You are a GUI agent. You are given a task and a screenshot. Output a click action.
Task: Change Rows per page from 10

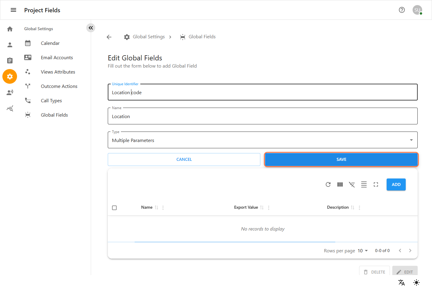click(362, 251)
